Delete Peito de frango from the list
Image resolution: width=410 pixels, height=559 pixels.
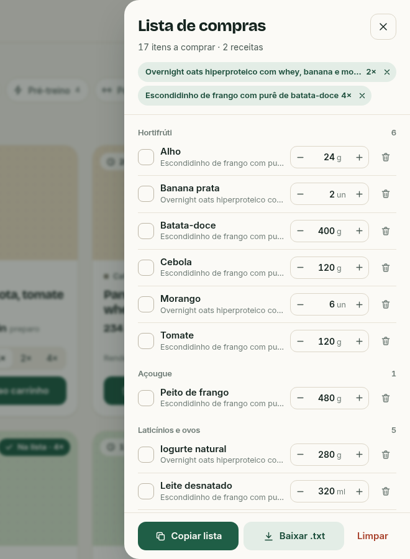click(386, 398)
